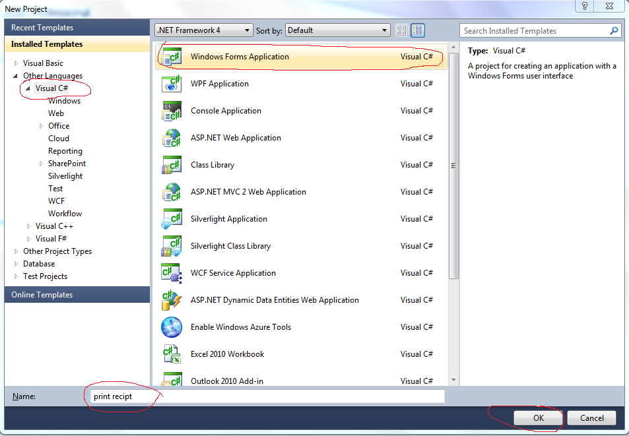Switch to small icons view
Image resolution: width=629 pixels, height=436 pixels.
point(401,30)
